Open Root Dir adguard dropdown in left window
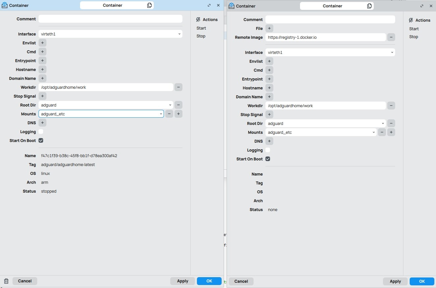Viewport: 436px width, 288px height. (106, 105)
